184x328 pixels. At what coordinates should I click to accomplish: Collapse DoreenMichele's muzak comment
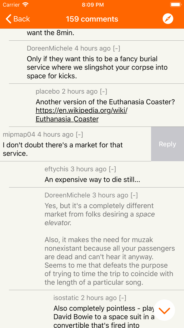(x=135, y=195)
